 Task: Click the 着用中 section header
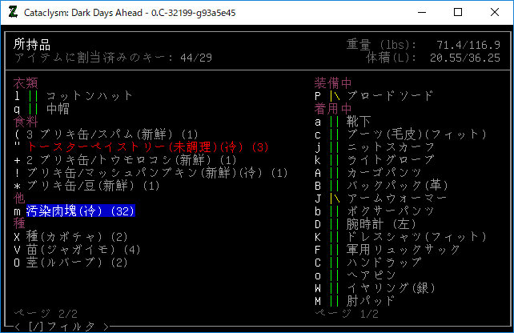click(334, 109)
